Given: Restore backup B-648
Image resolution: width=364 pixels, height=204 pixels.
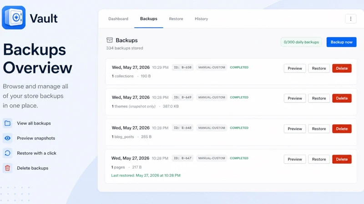Looking at the screenshot, I should [319, 129].
